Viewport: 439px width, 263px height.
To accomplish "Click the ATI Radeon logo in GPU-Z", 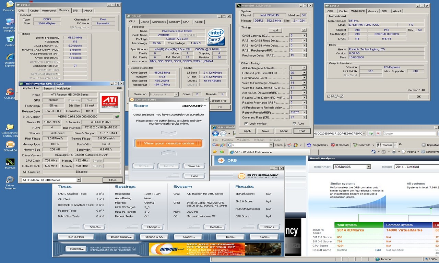I will tap(109, 102).
